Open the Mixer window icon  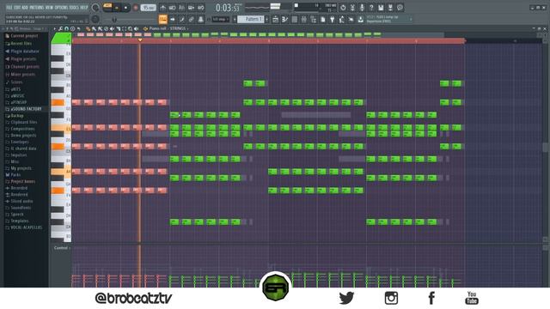pos(303,19)
